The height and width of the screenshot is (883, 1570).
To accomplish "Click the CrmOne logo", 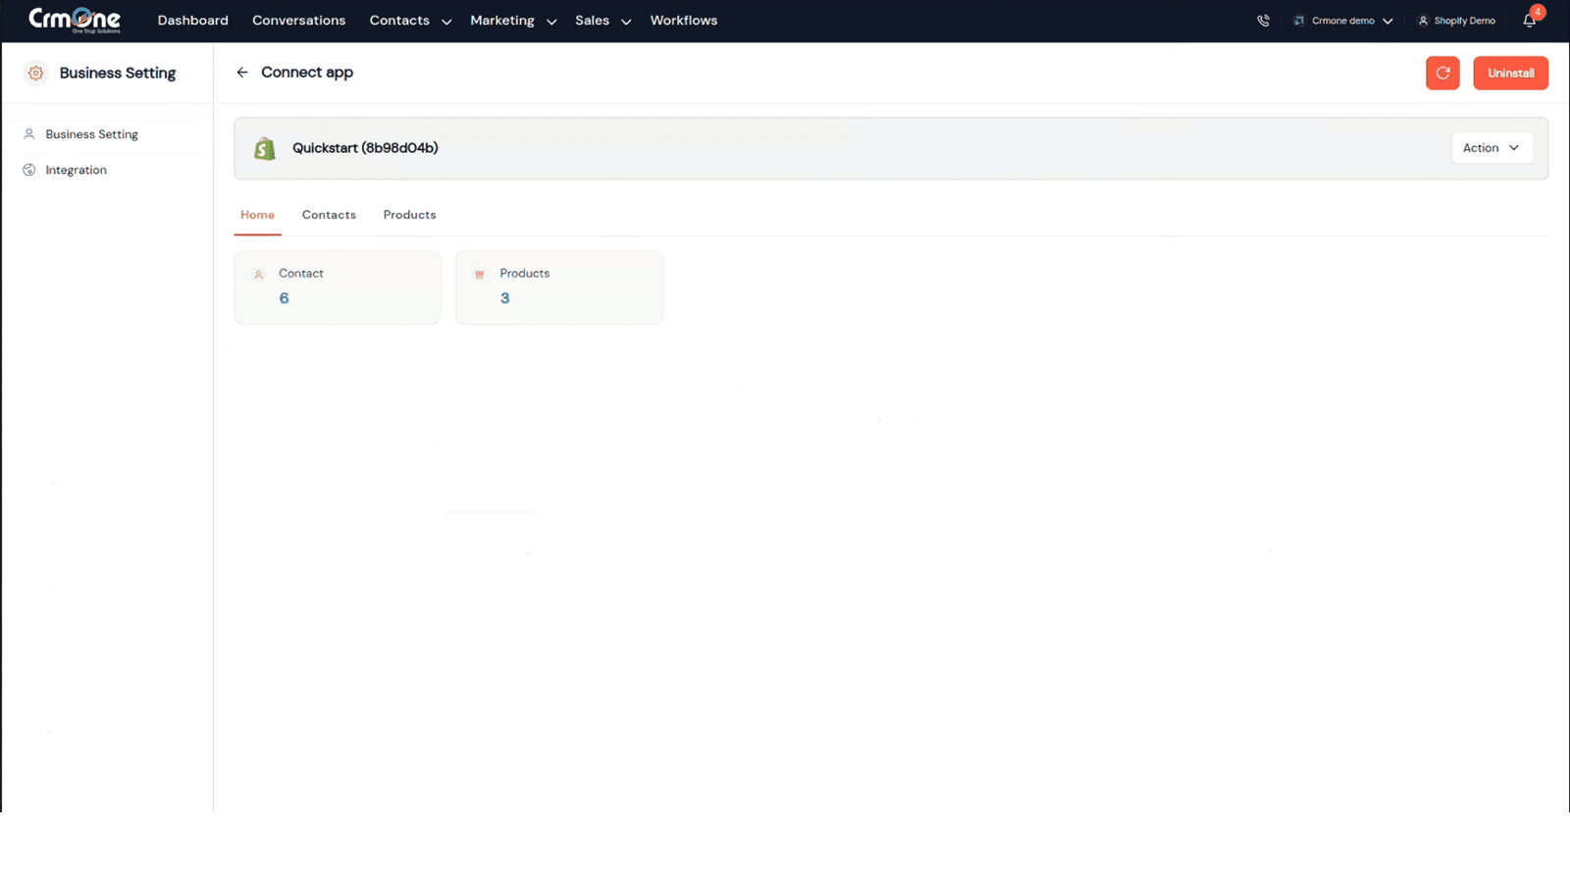I will (75, 20).
